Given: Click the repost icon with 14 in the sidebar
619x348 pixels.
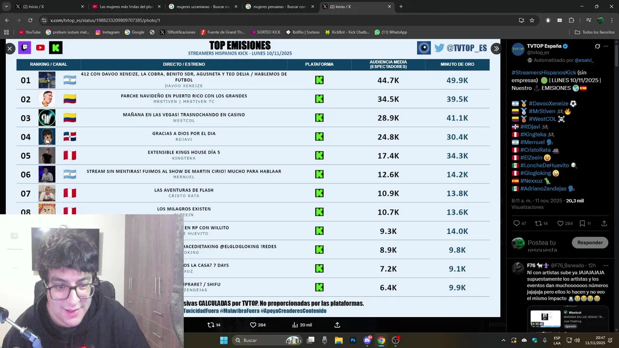Looking at the screenshot, I should click(x=538, y=223).
